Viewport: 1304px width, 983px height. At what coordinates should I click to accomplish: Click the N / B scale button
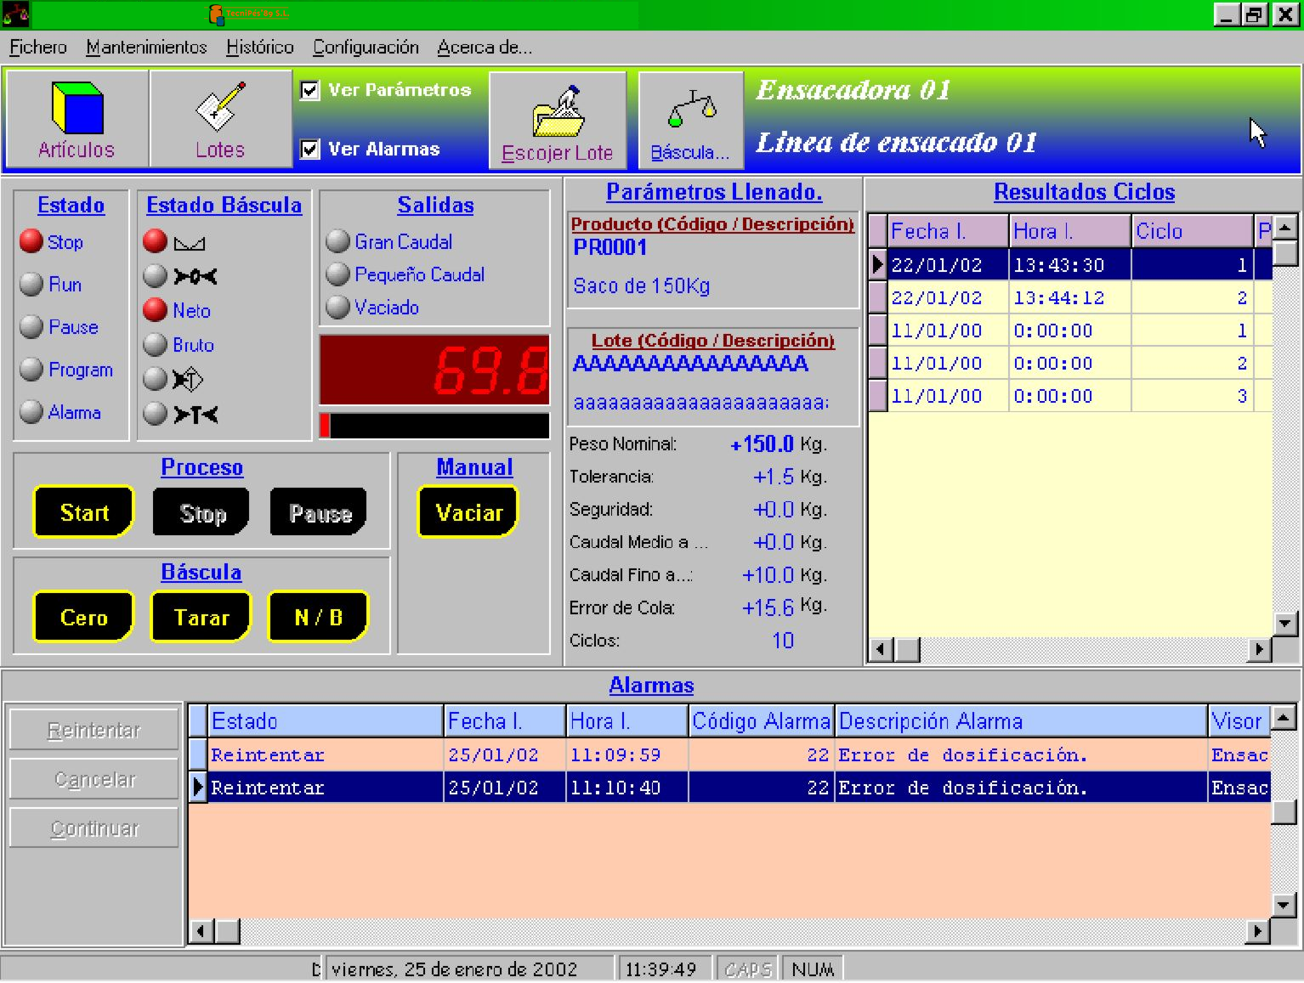click(x=319, y=617)
